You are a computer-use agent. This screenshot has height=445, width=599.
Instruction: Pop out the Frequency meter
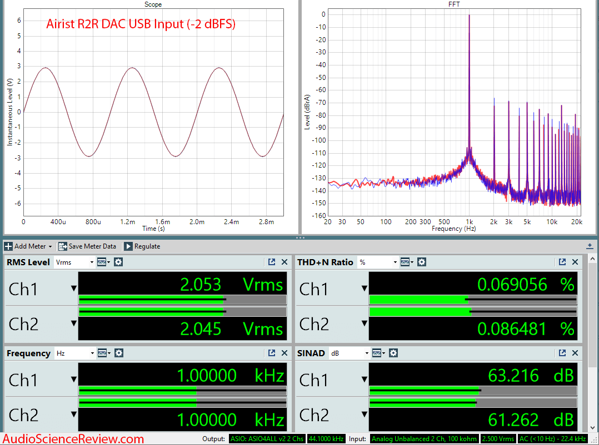[x=272, y=353]
